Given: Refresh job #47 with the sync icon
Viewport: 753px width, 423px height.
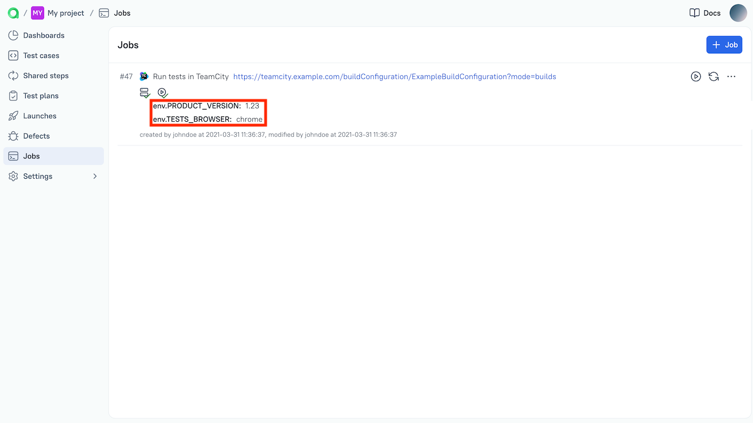Looking at the screenshot, I should (713, 76).
